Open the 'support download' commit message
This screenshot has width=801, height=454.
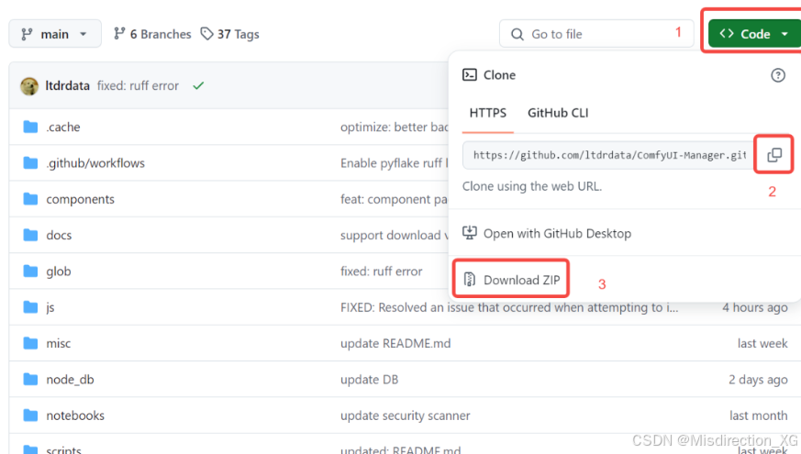(x=395, y=235)
